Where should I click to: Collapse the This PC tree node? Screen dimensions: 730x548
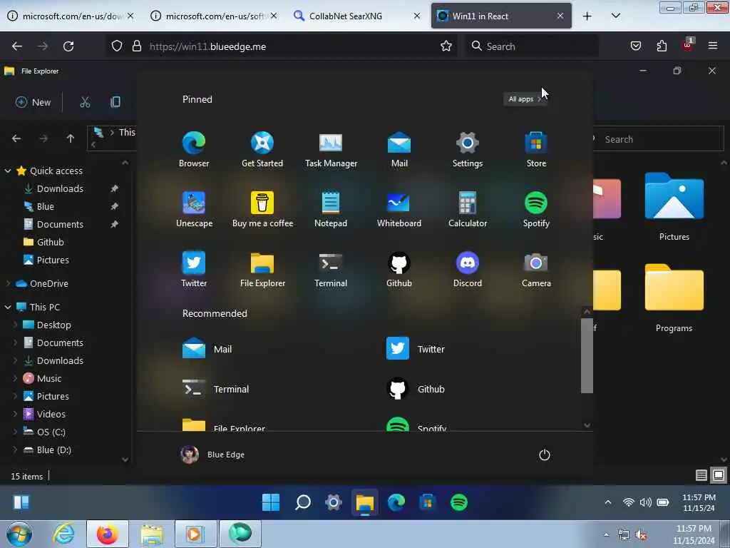(8, 307)
